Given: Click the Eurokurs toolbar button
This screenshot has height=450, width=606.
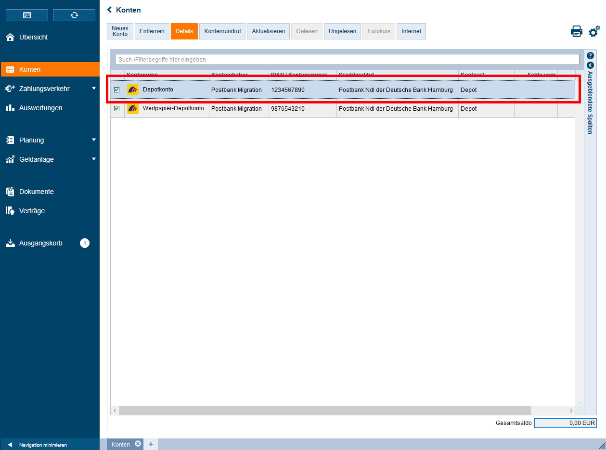Looking at the screenshot, I should click(379, 31).
